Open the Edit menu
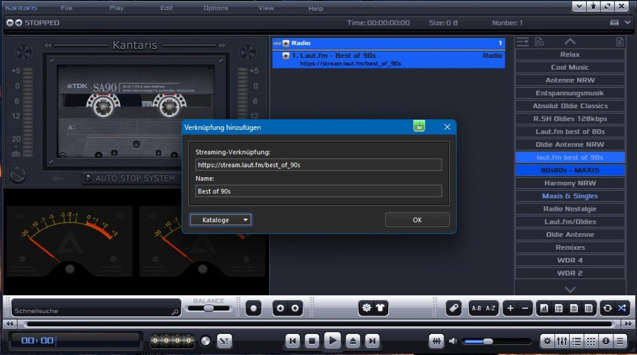Screen dimensions: 637x355 tap(166, 7)
